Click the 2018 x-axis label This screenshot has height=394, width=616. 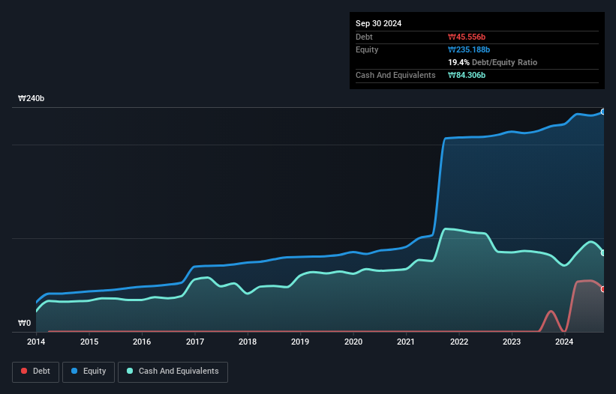click(x=248, y=342)
